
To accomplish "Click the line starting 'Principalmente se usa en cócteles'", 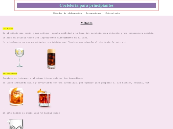I will point(64,42).
